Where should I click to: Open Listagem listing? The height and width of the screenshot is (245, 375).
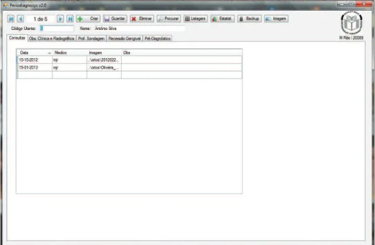[x=195, y=19]
